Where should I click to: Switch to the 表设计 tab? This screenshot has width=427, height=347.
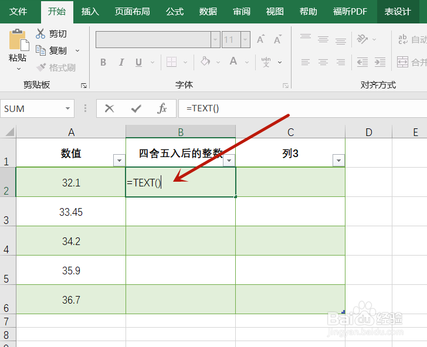click(398, 12)
